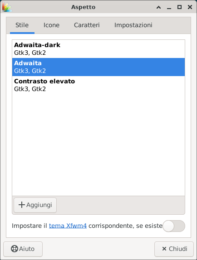This screenshot has width=197, height=260.
Task: Roll up the window with the up-arrow icon
Action: click(x=158, y=7)
